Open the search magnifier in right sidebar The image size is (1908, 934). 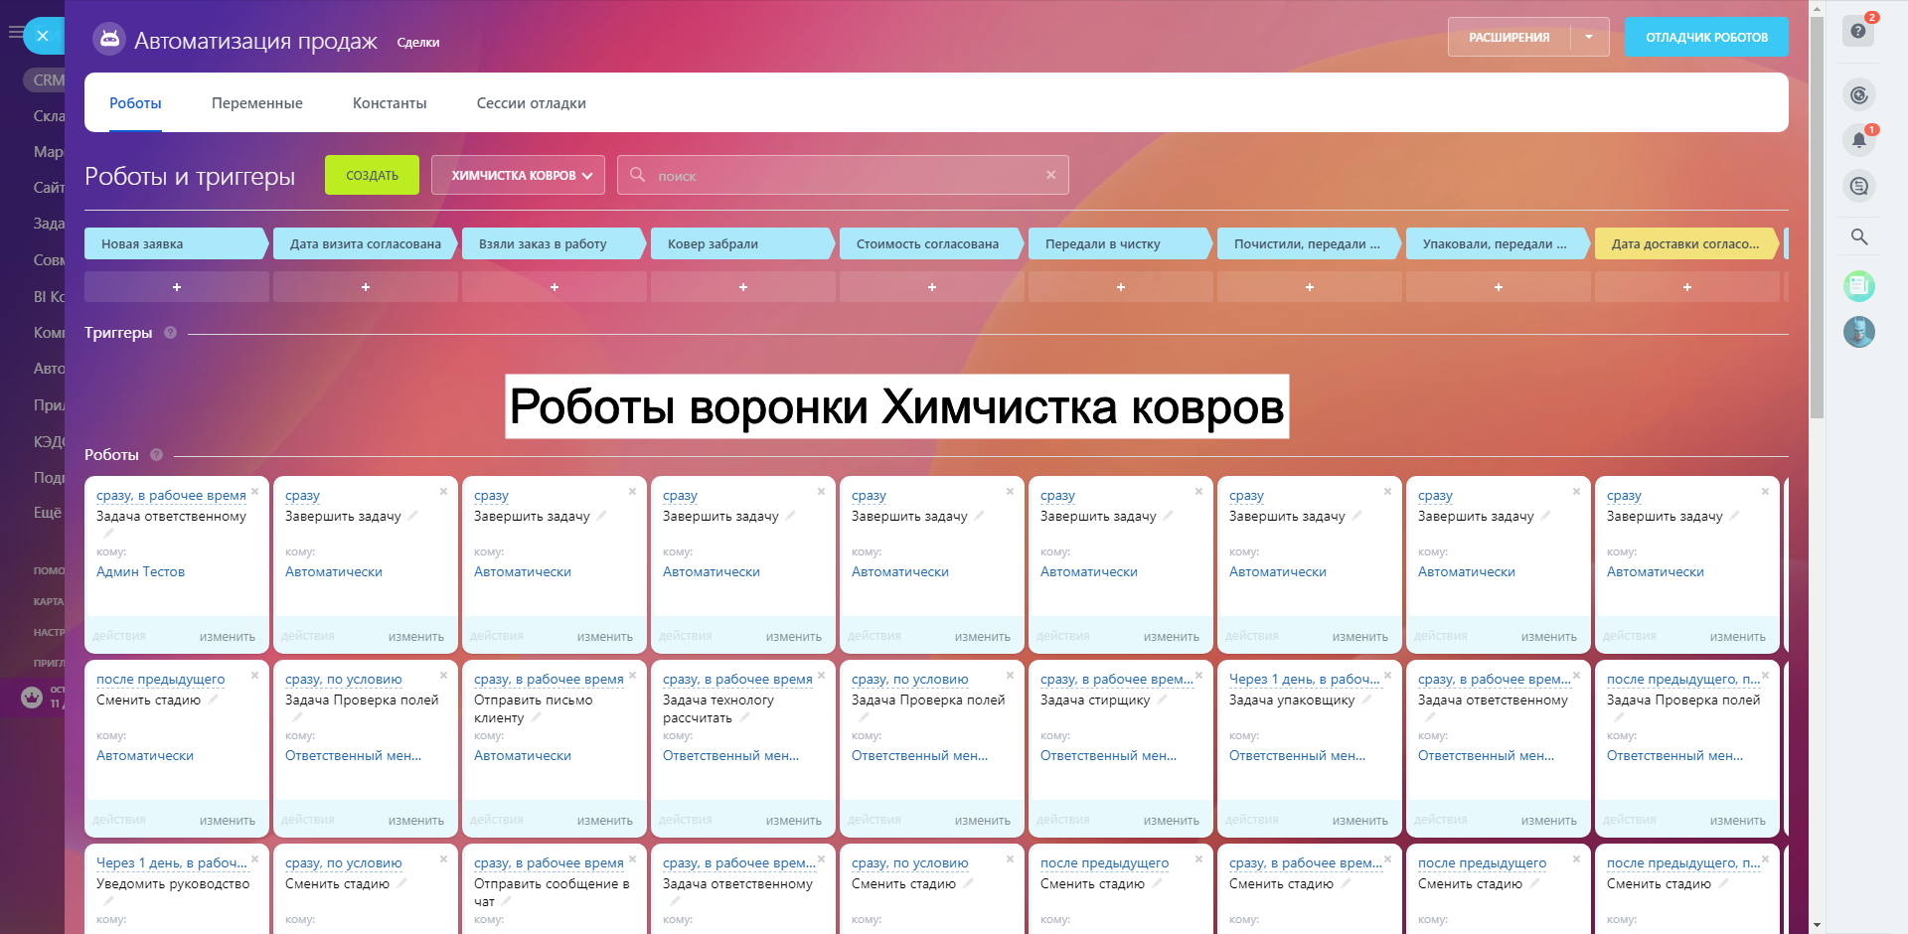coord(1858,236)
